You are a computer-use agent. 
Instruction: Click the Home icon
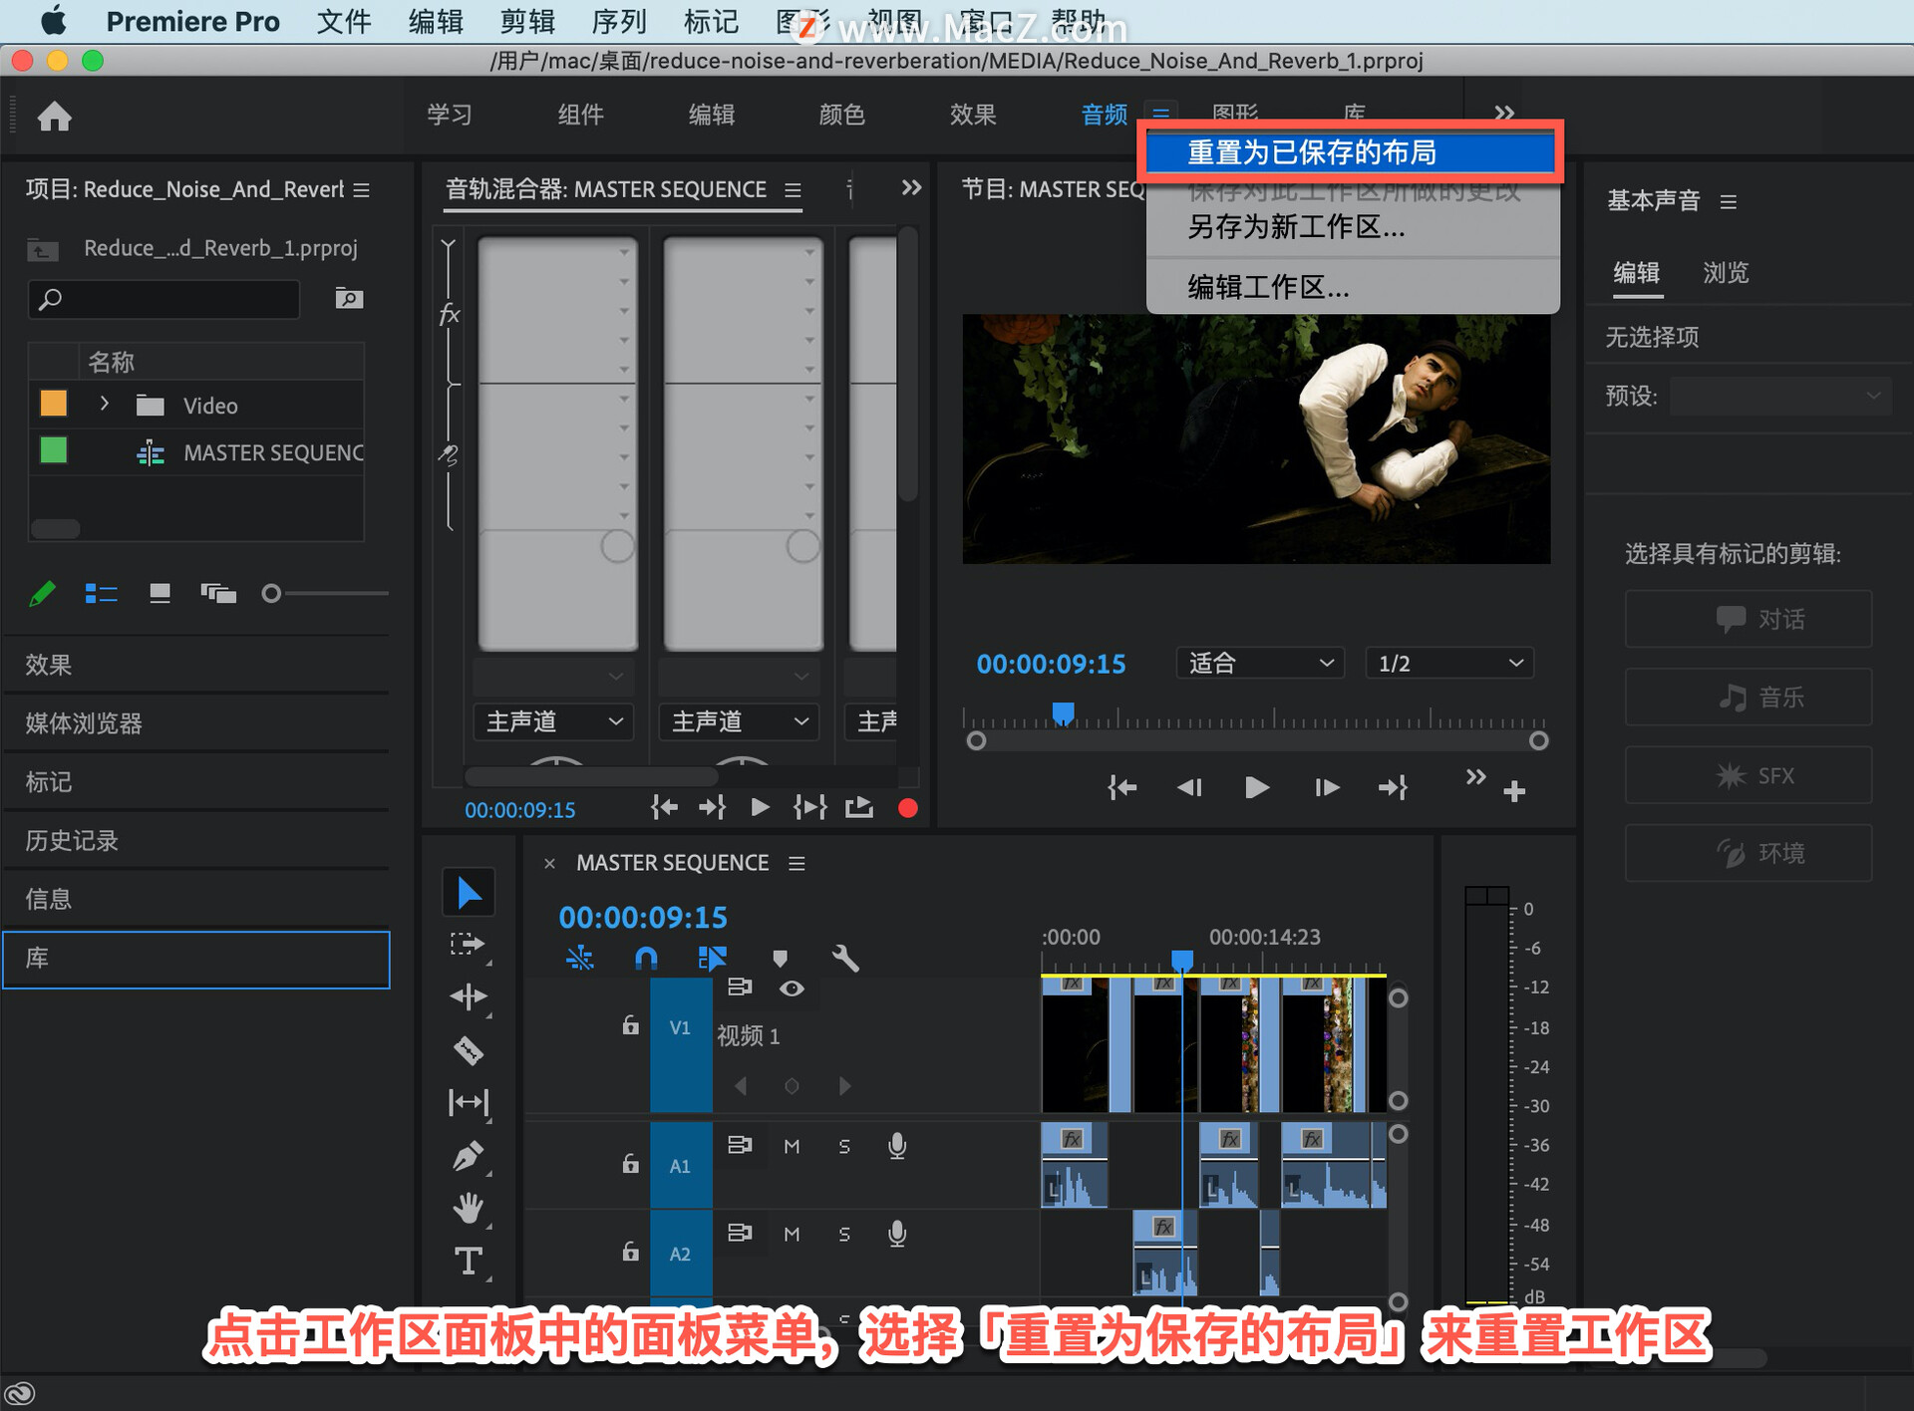pos(55,117)
